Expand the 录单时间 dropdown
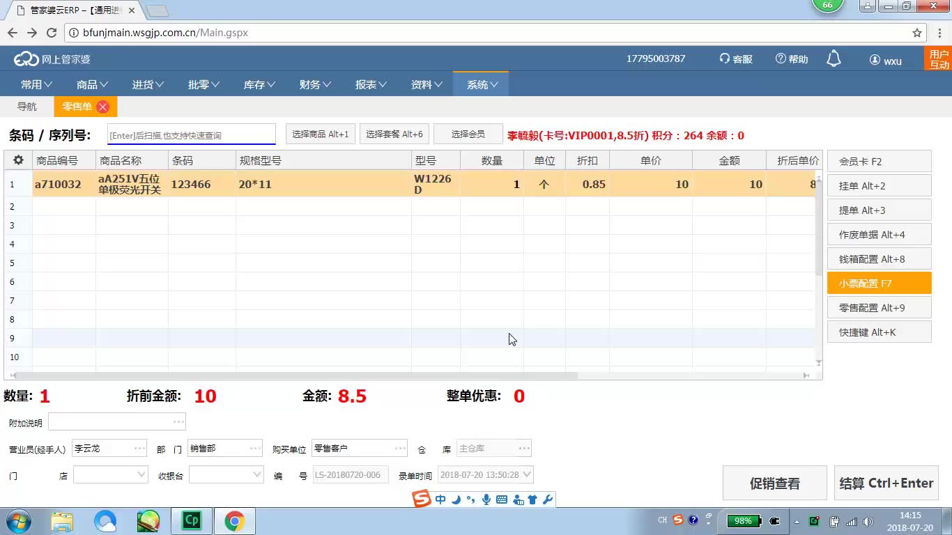This screenshot has height=535, width=952. click(x=527, y=474)
